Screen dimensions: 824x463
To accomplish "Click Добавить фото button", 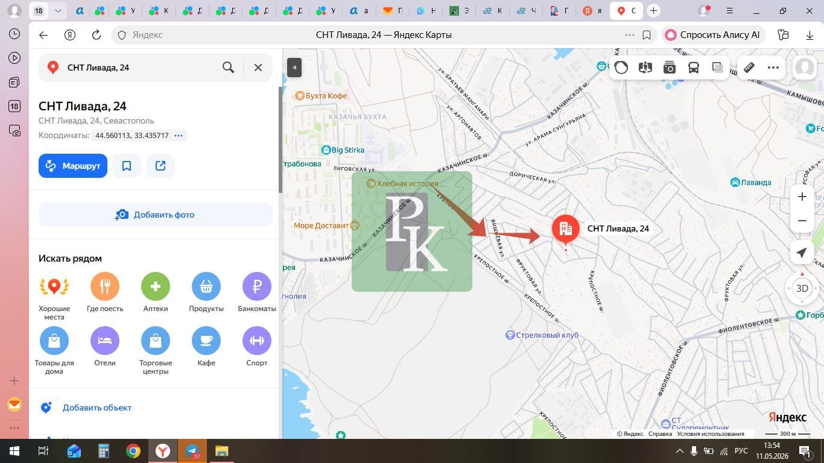I will 156,215.
